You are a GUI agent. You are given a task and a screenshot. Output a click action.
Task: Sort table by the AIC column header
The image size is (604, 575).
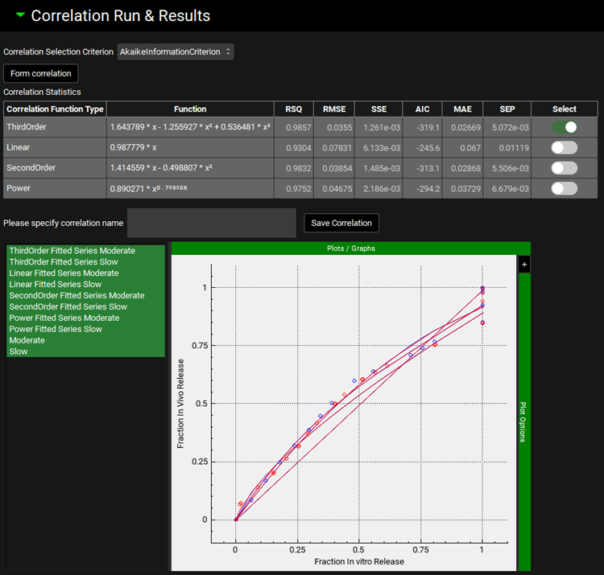(422, 109)
